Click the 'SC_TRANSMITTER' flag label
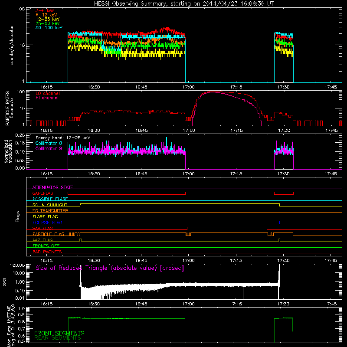This screenshot has height=347, width=347. pyautogui.click(x=50, y=211)
